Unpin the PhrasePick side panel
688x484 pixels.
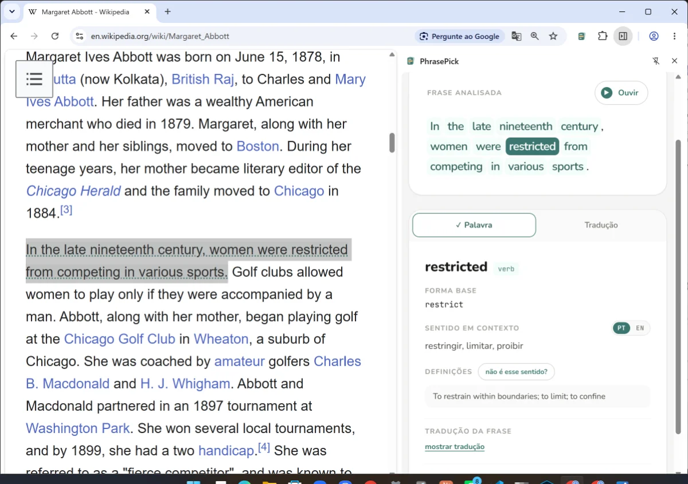click(656, 61)
